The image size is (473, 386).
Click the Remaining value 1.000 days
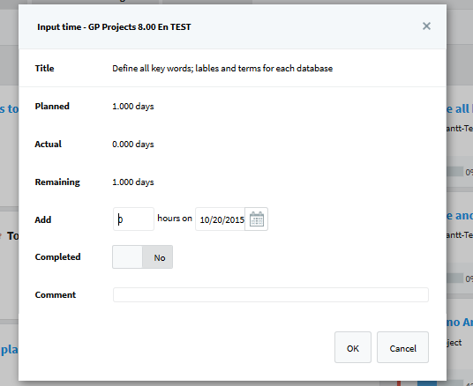(x=133, y=182)
